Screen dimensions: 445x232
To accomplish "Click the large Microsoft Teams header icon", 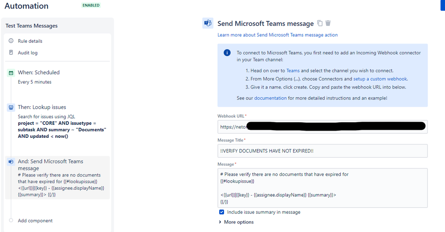I will (208, 23).
